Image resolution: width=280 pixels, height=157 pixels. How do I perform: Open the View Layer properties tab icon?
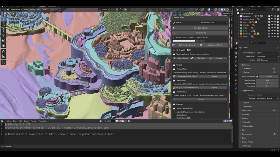pos(236,61)
